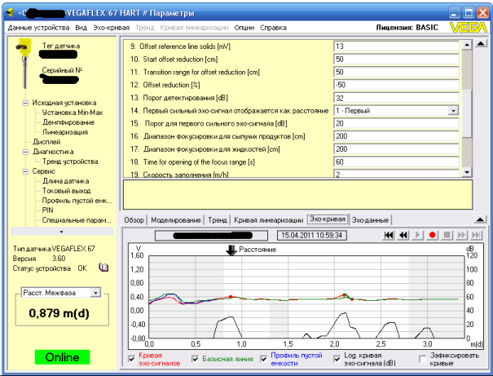The height and width of the screenshot is (376, 493).
Task: Edit Порог детектирования value 32
Action: click(396, 98)
